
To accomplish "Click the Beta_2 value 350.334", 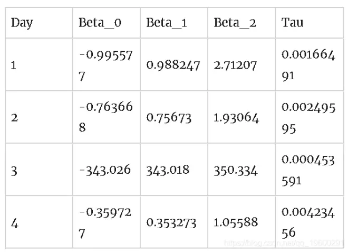I will pos(236,170).
